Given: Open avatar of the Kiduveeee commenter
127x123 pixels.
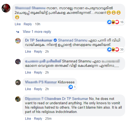Looking at the screenshot, I should click(x=18, y=83).
